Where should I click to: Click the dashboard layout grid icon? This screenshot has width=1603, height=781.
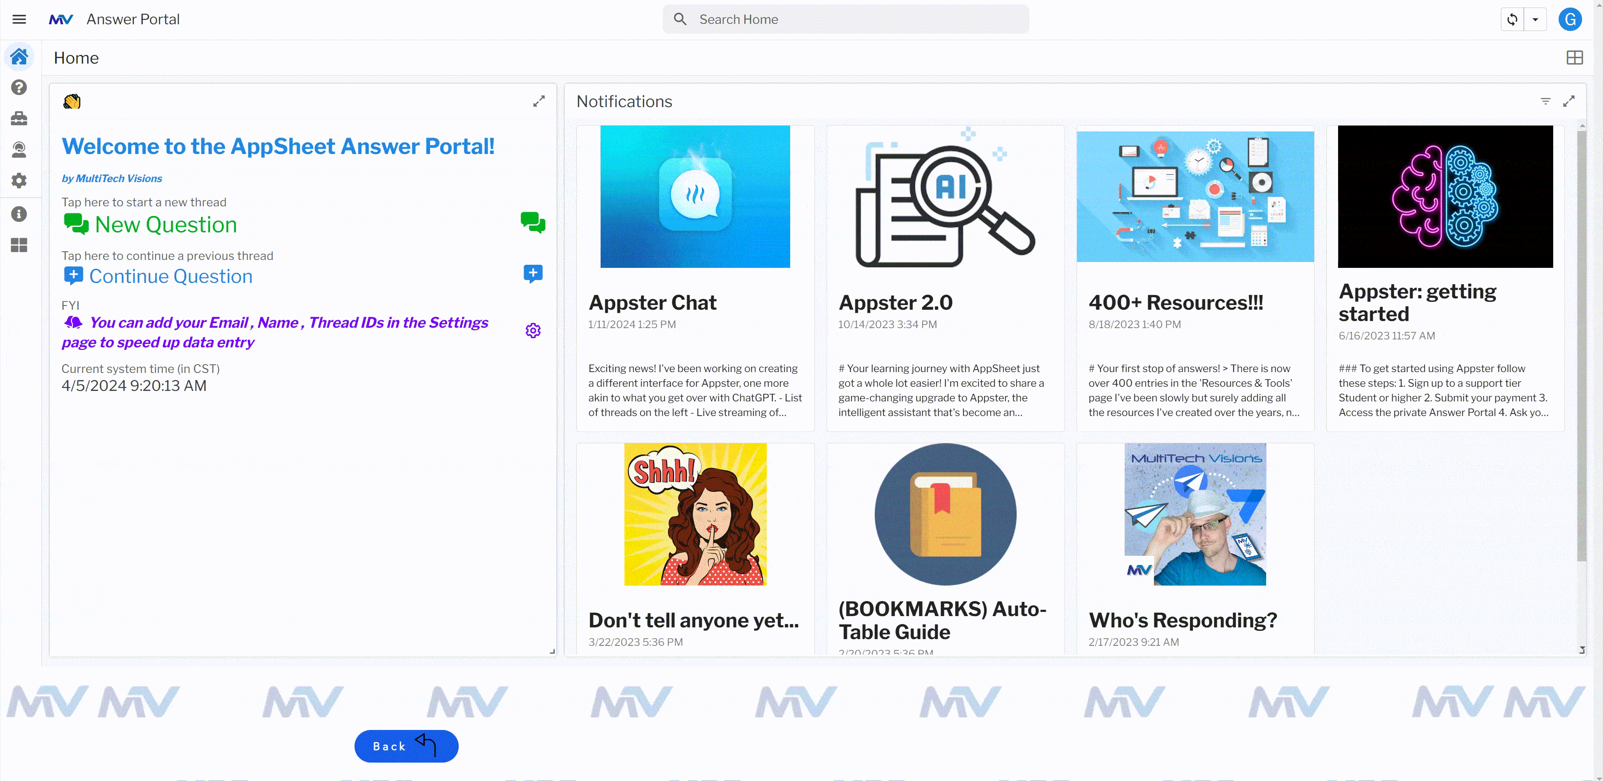1575,58
